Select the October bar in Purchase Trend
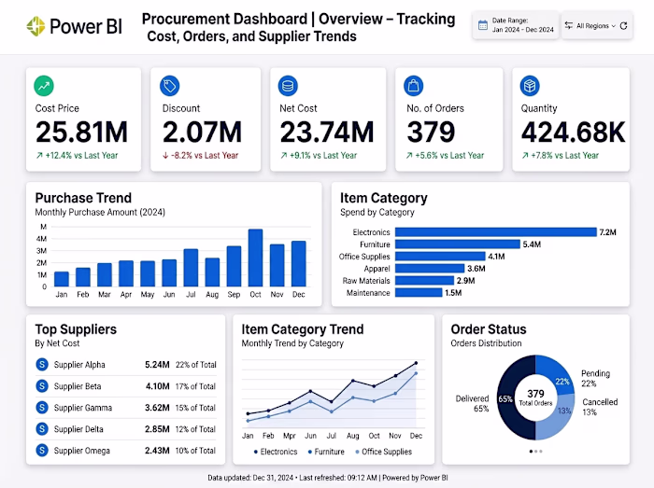This screenshot has height=488, width=654. (x=255, y=258)
